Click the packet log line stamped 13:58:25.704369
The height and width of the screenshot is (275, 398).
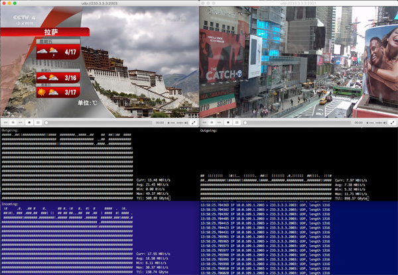coord(265,205)
